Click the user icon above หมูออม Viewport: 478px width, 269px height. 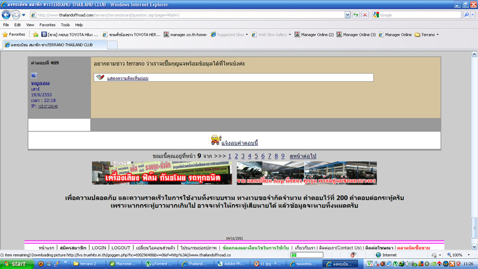pyautogui.click(x=34, y=75)
